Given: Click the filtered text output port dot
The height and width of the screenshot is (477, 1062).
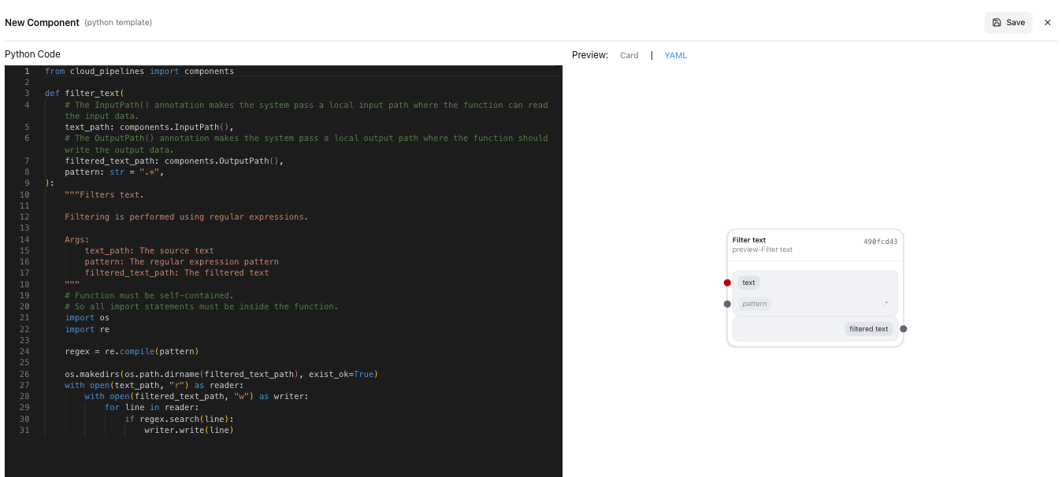Looking at the screenshot, I should (x=903, y=329).
